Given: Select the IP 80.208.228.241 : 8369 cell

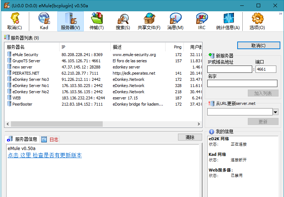Looking at the screenshot, I should pos(82,55).
